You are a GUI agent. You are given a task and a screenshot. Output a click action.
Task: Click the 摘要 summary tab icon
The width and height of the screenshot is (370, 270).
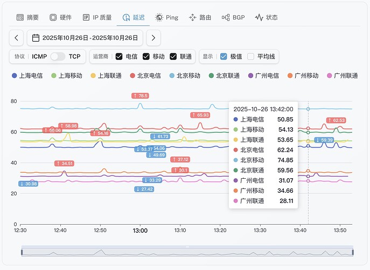click(20, 17)
